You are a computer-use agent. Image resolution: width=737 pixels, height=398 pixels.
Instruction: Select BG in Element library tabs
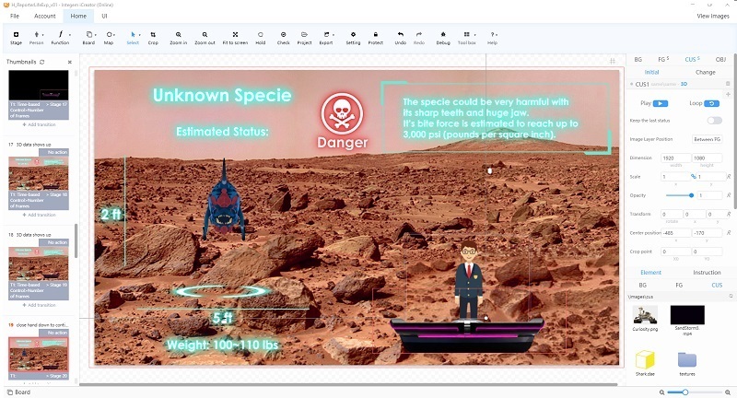[x=642, y=286]
